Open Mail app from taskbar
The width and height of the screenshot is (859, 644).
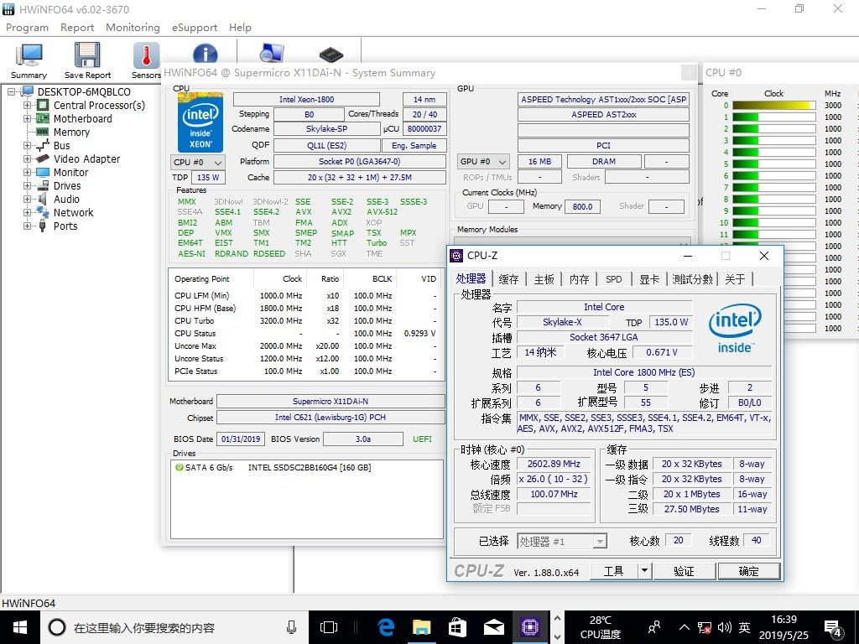(x=493, y=627)
